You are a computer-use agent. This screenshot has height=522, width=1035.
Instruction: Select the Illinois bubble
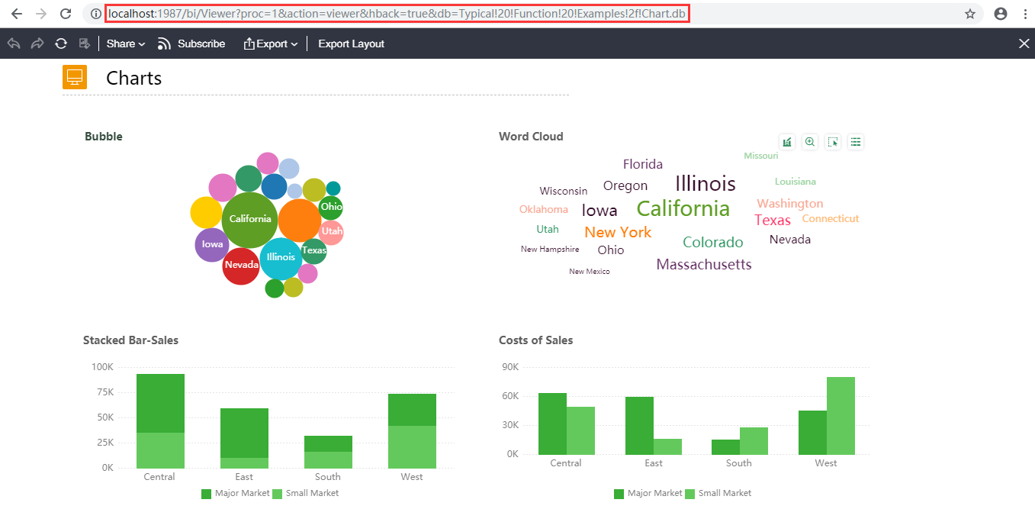pos(281,258)
